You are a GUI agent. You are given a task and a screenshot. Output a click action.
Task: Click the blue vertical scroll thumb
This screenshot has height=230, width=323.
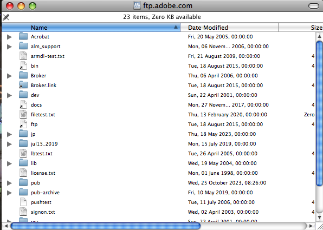[x=320, y=113]
